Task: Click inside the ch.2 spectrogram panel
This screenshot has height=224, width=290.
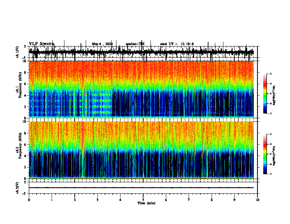Action: click(141, 150)
